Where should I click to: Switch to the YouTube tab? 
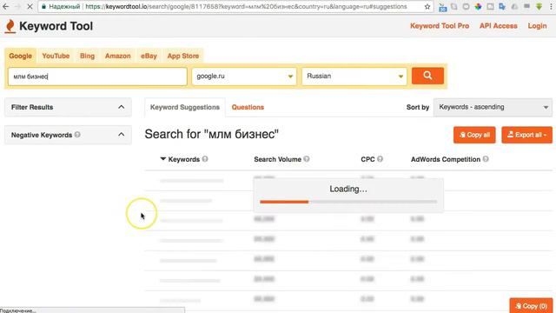[56, 56]
